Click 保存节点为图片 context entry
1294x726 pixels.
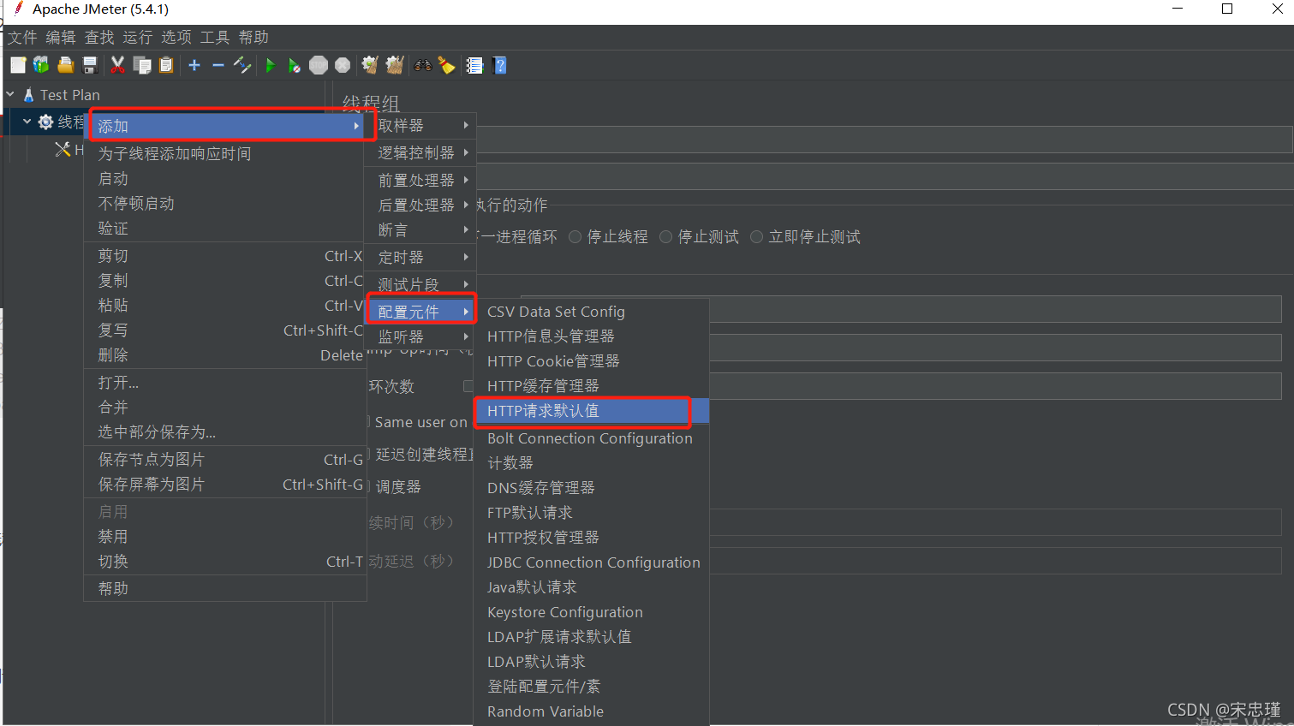225,460
